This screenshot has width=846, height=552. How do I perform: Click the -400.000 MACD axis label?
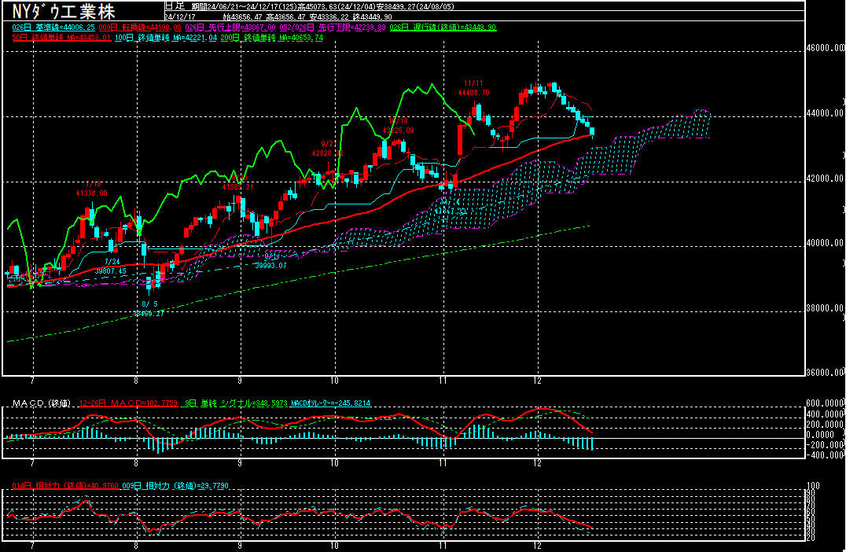825,454
